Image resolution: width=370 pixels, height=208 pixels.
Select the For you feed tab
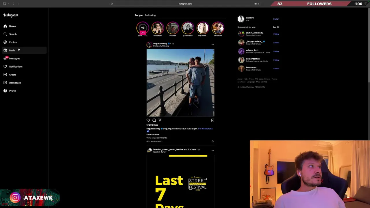coord(139,15)
